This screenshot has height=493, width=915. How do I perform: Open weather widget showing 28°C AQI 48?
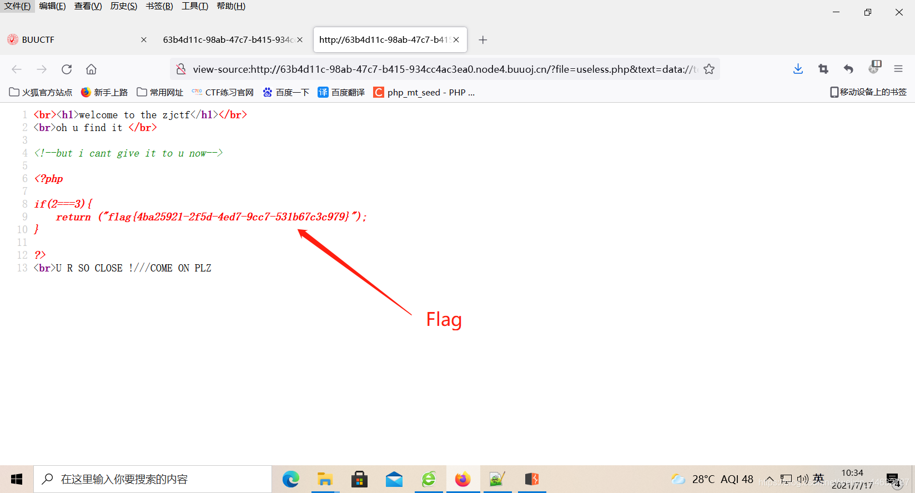[712, 479]
